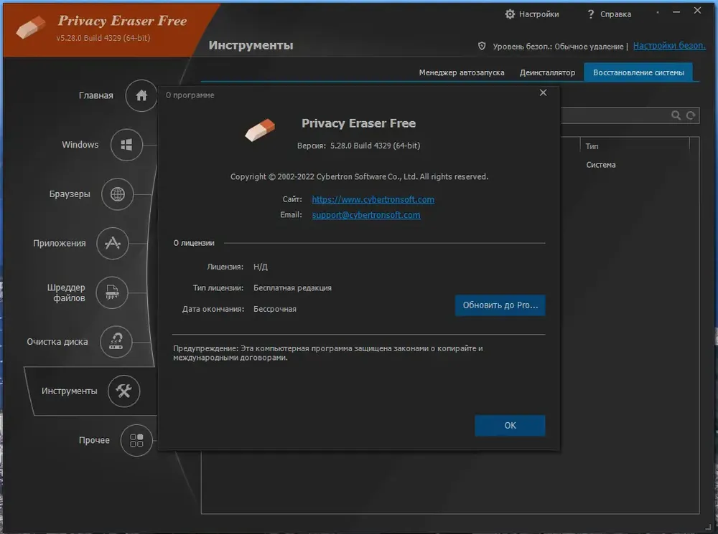Select the Инструменты tools icon

(x=123, y=391)
